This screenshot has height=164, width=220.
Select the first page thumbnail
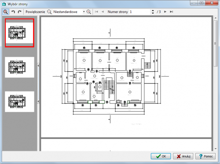(19, 33)
